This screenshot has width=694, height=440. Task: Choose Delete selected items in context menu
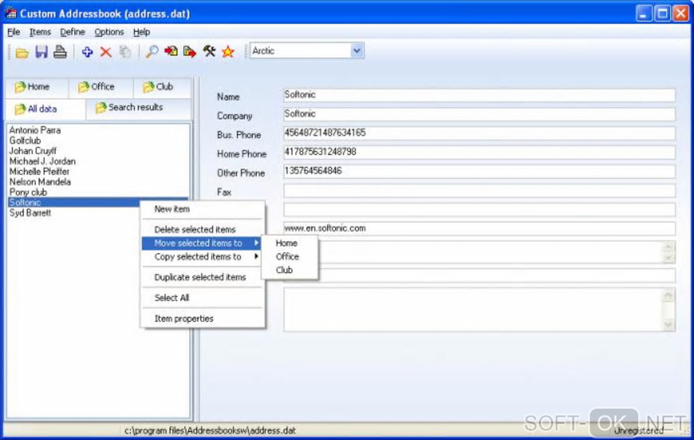pos(203,230)
